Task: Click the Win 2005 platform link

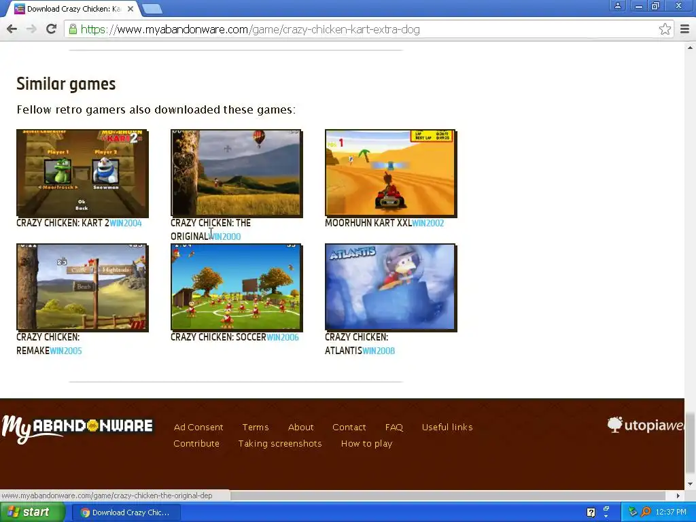Action: pyautogui.click(x=66, y=351)
